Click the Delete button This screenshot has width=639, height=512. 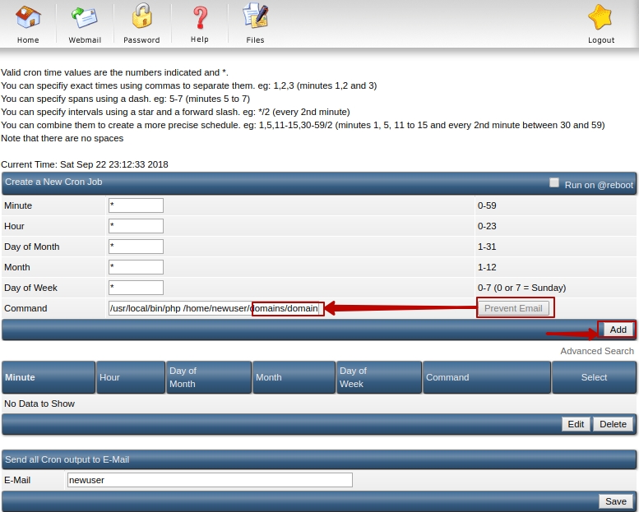pos(613,424)
